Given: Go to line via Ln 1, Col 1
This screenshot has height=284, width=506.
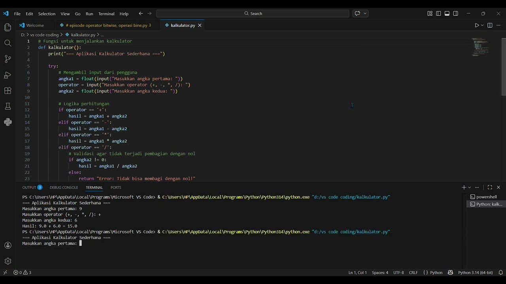Looking at the screenshot, I should [x=357, y=273].
